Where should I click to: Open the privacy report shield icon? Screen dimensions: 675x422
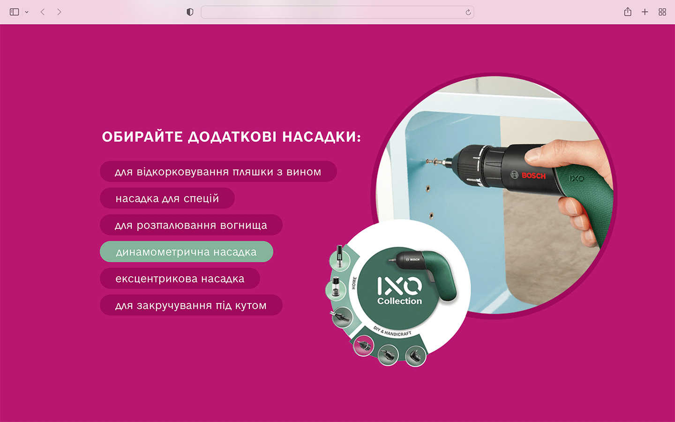pos(190,12)
